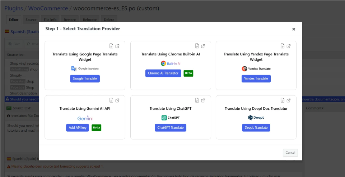Click the Beta badge next to Chrome AI Translator
Image resolution: width=345 pixels, height=177 pixels.
click(x=188, y=73)
